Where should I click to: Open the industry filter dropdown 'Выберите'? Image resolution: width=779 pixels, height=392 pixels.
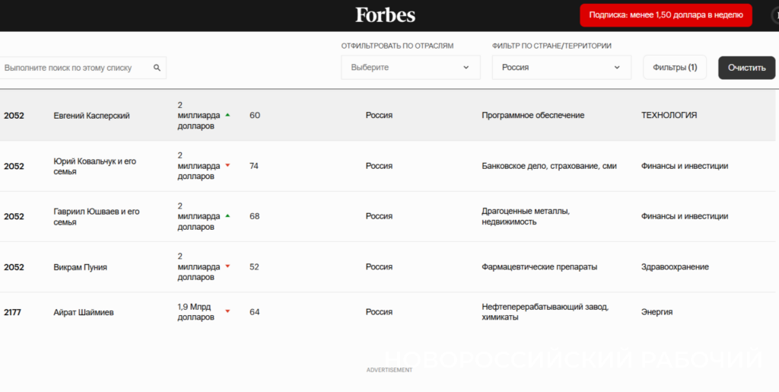[x=410, y=68]
